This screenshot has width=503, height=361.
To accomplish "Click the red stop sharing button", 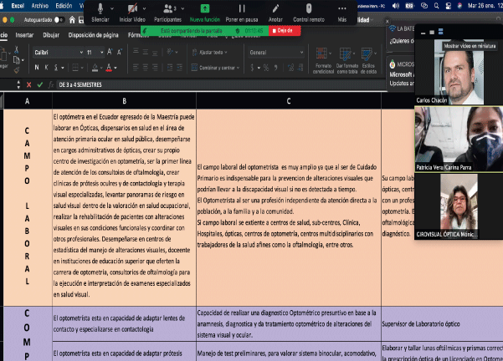I will click(x=285, y=31).
